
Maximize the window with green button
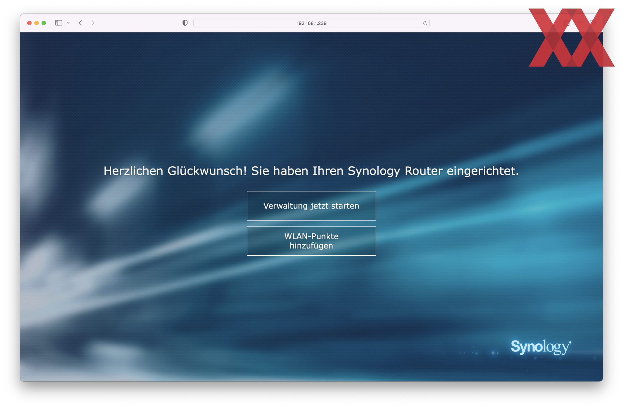pos(44,23)
